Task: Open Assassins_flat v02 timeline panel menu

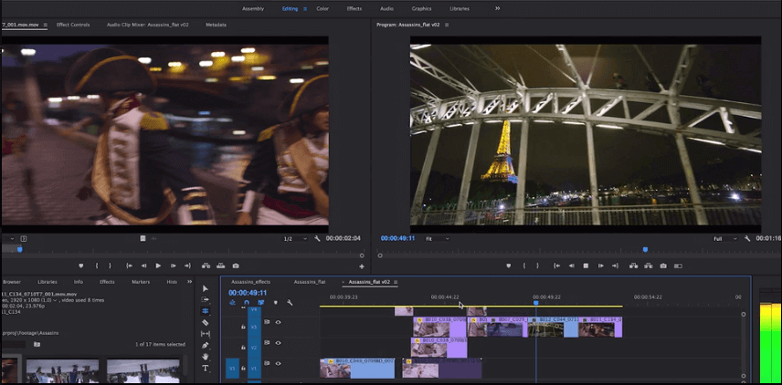Action: point(396,282)
